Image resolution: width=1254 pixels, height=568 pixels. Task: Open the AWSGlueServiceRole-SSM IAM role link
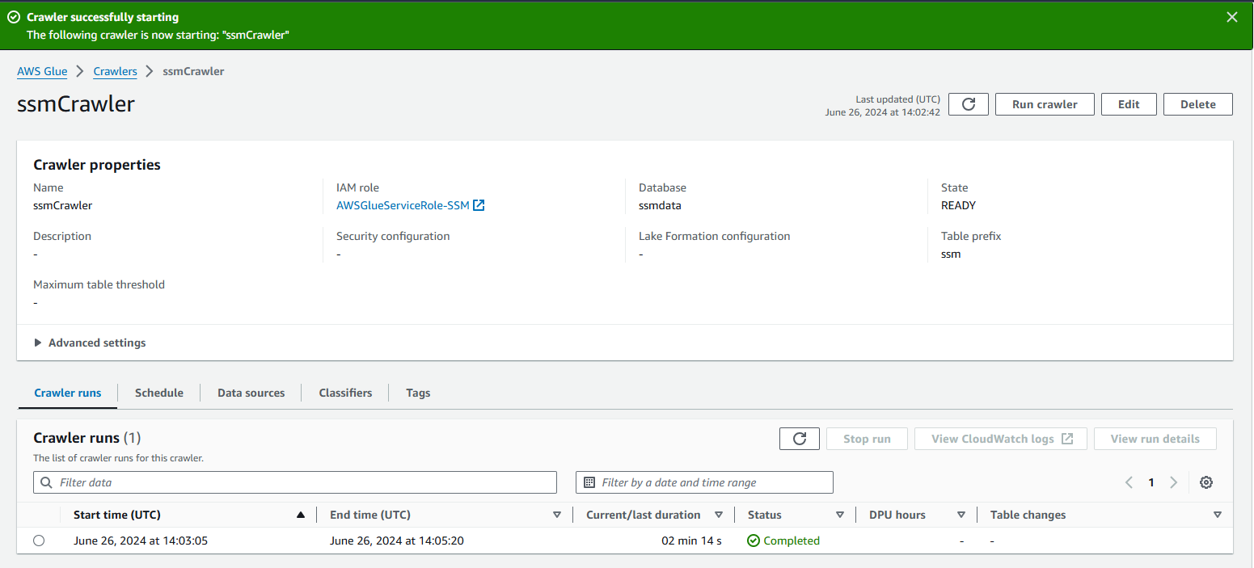[403, 205]
